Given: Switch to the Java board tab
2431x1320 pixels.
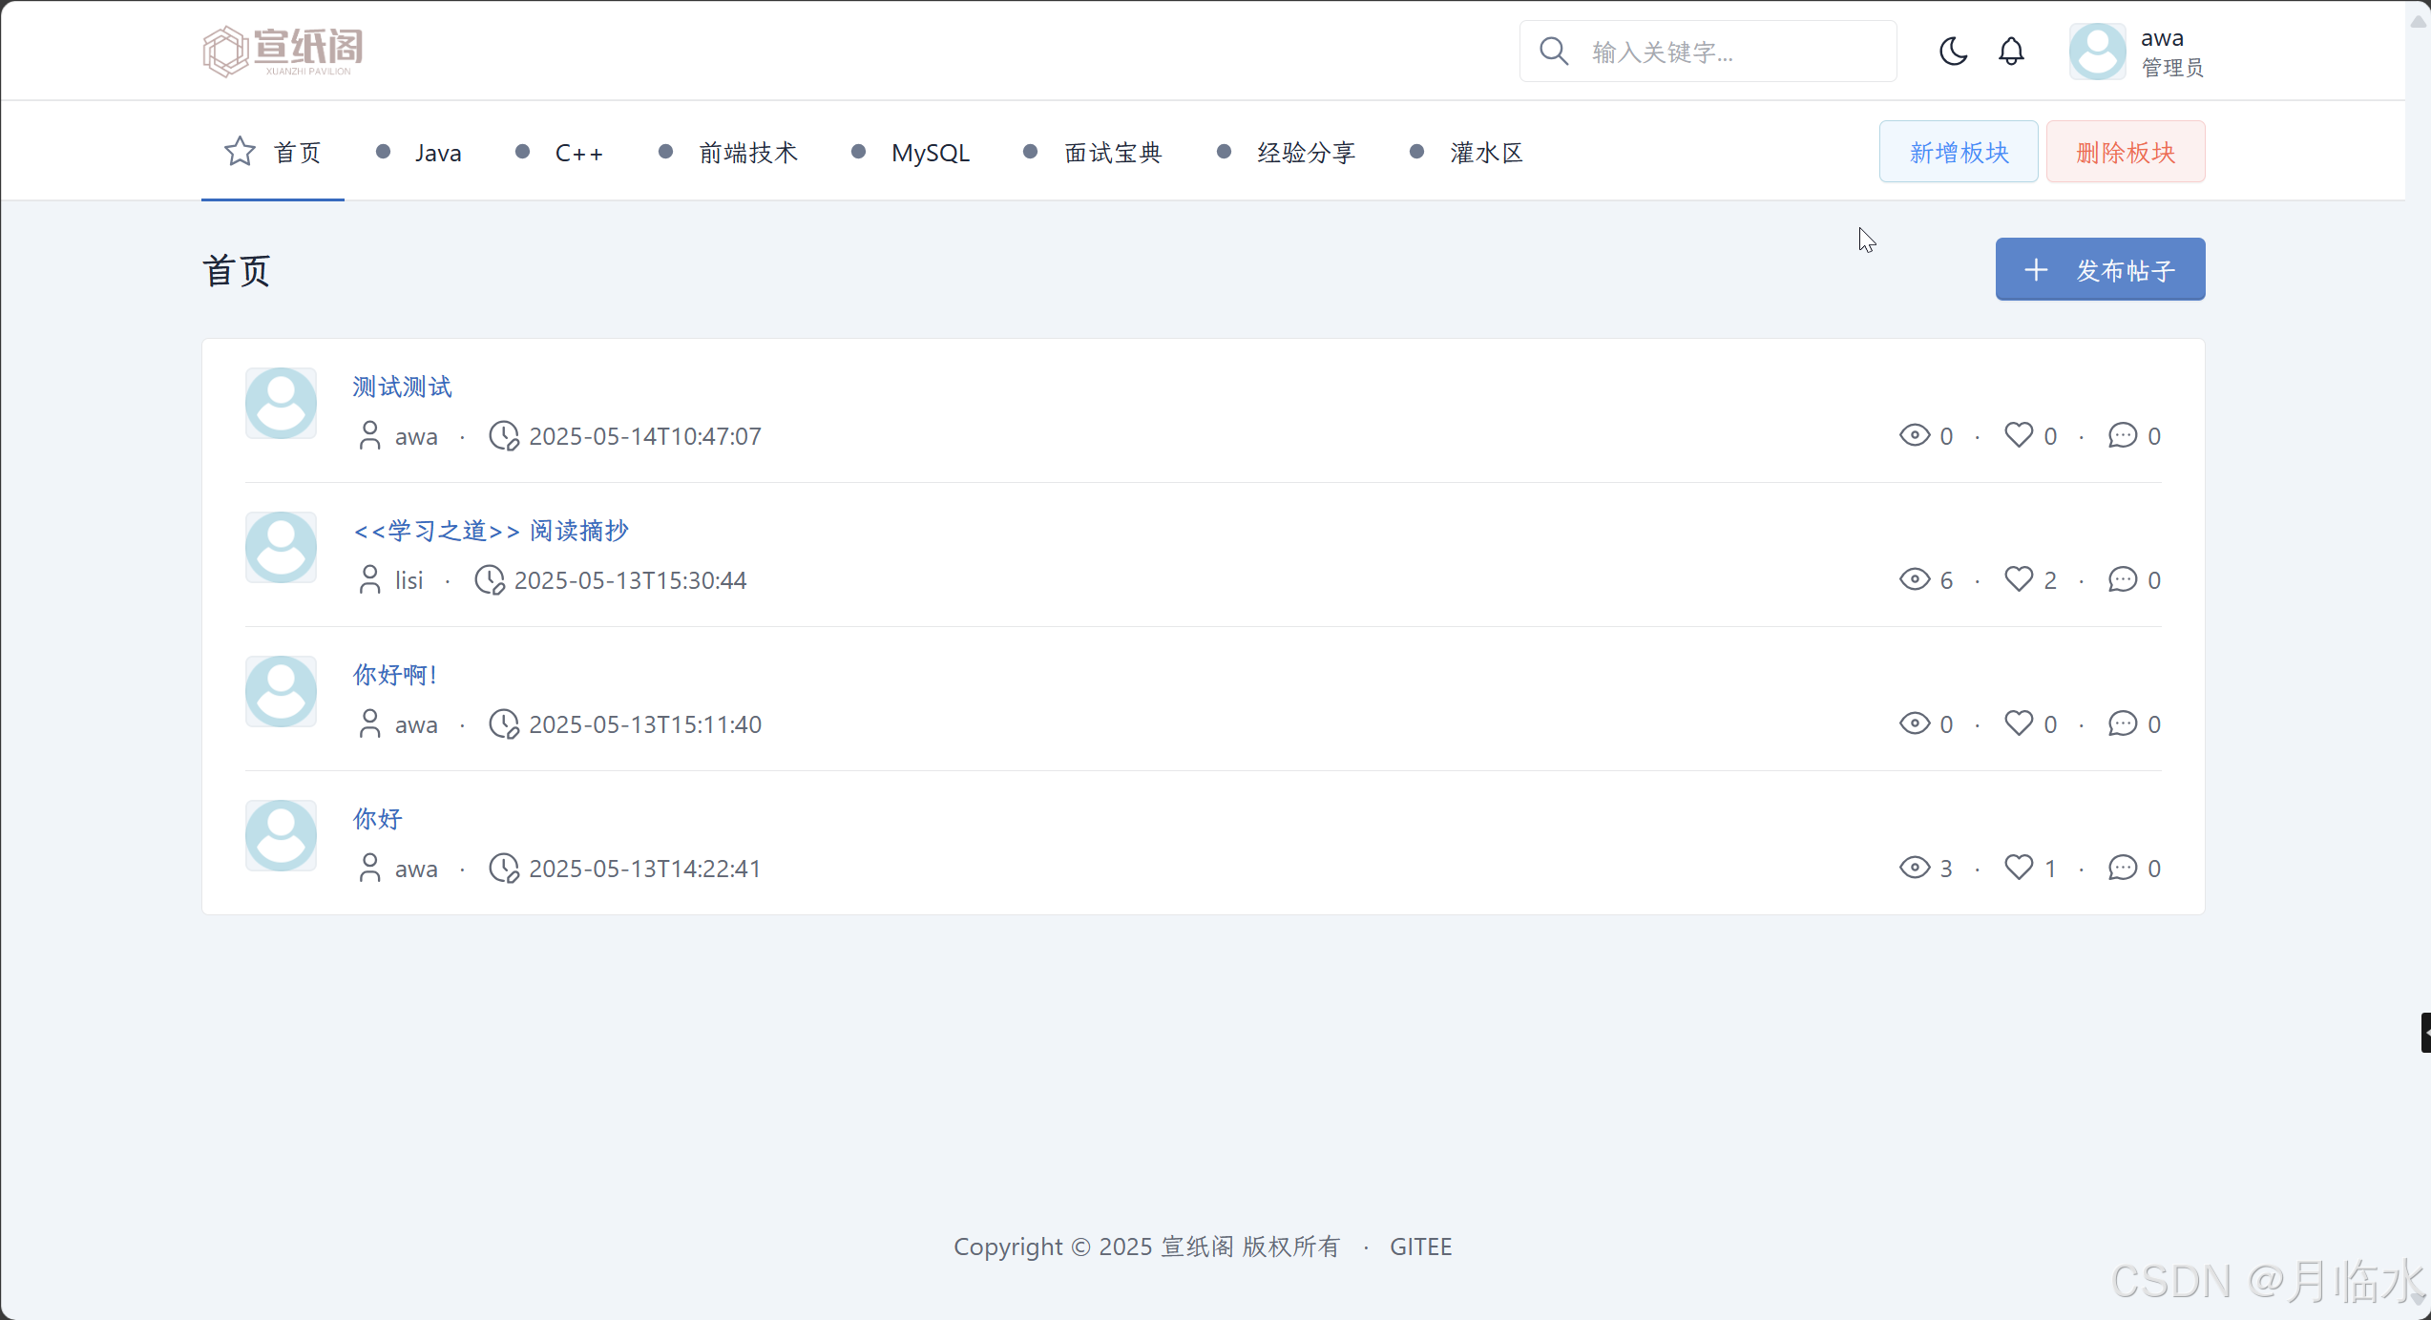Looking at the screenshot, I should 437,153.
